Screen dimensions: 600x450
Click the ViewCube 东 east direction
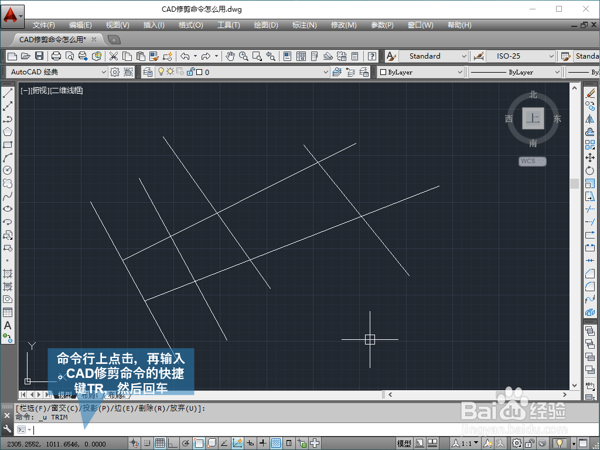557,119
